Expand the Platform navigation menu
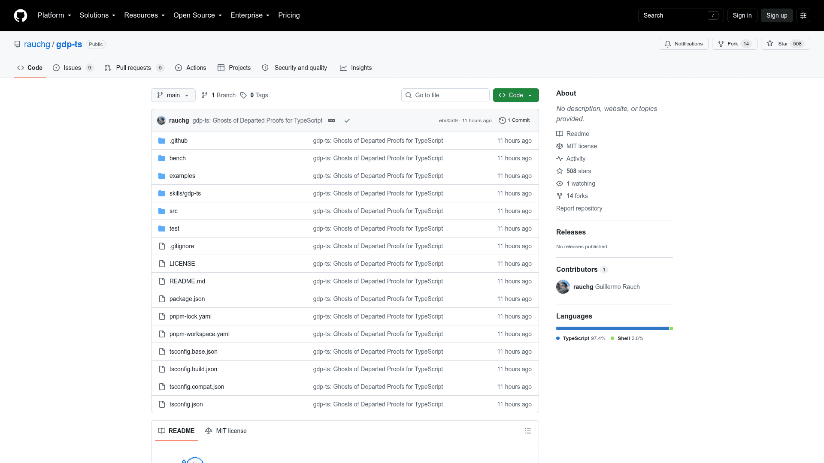The height and width of the screenshot is (463, 824). pos(55,15)
